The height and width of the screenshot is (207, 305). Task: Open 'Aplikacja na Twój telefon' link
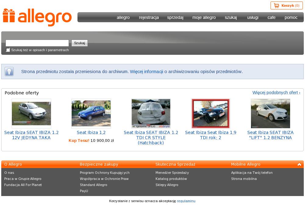(252, 173)
